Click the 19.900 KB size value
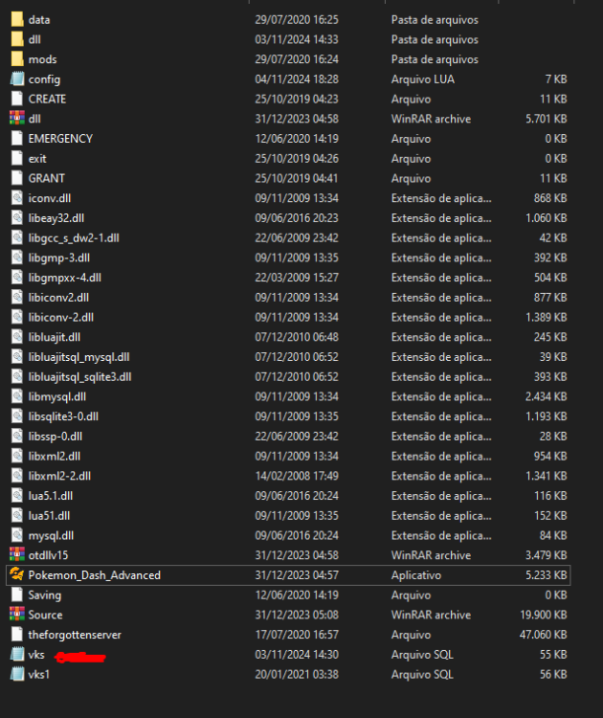 coord(544,615)
